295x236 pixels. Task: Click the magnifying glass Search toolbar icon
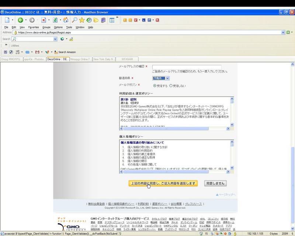[74, 20]
